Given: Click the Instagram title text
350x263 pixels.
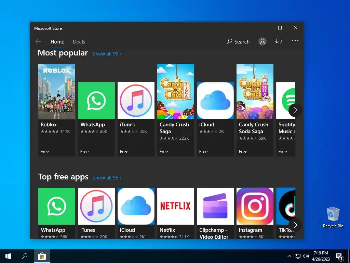Looking at the screenshot, I should tap(251, 230).
